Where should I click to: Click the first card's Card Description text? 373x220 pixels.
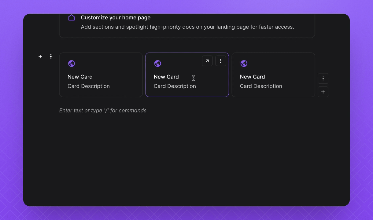click(89, 86)
